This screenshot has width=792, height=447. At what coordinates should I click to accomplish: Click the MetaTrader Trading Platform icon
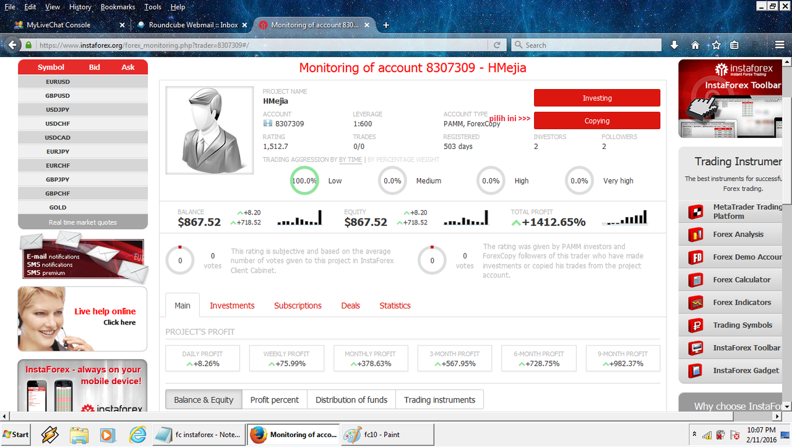tap(695, 211)
